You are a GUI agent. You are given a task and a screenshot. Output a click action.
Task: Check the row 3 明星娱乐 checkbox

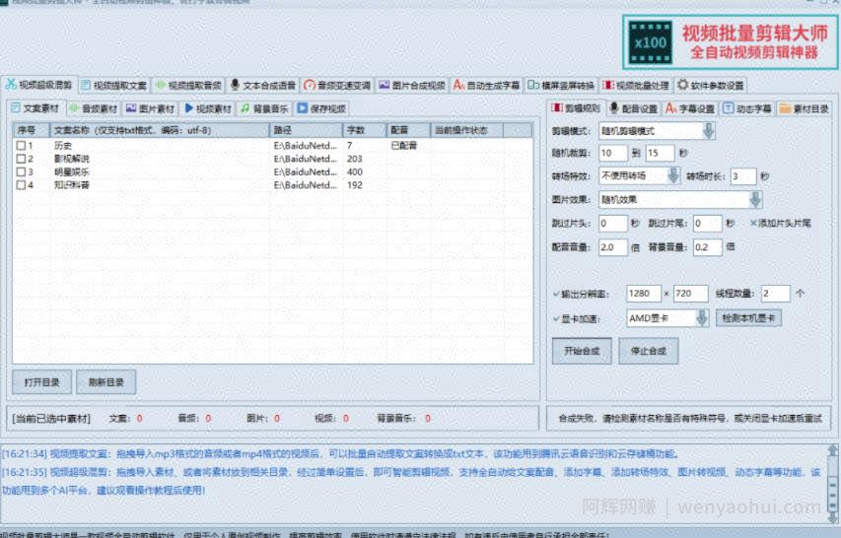(21, 172)
